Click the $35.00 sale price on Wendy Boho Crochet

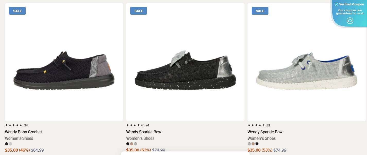pos(12,150)
